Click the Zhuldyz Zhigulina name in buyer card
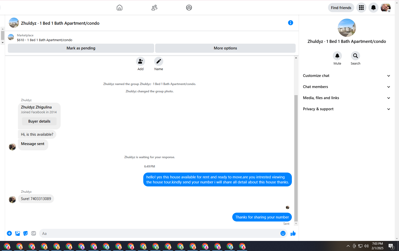 pyautogui.click(x=36, y=107)
